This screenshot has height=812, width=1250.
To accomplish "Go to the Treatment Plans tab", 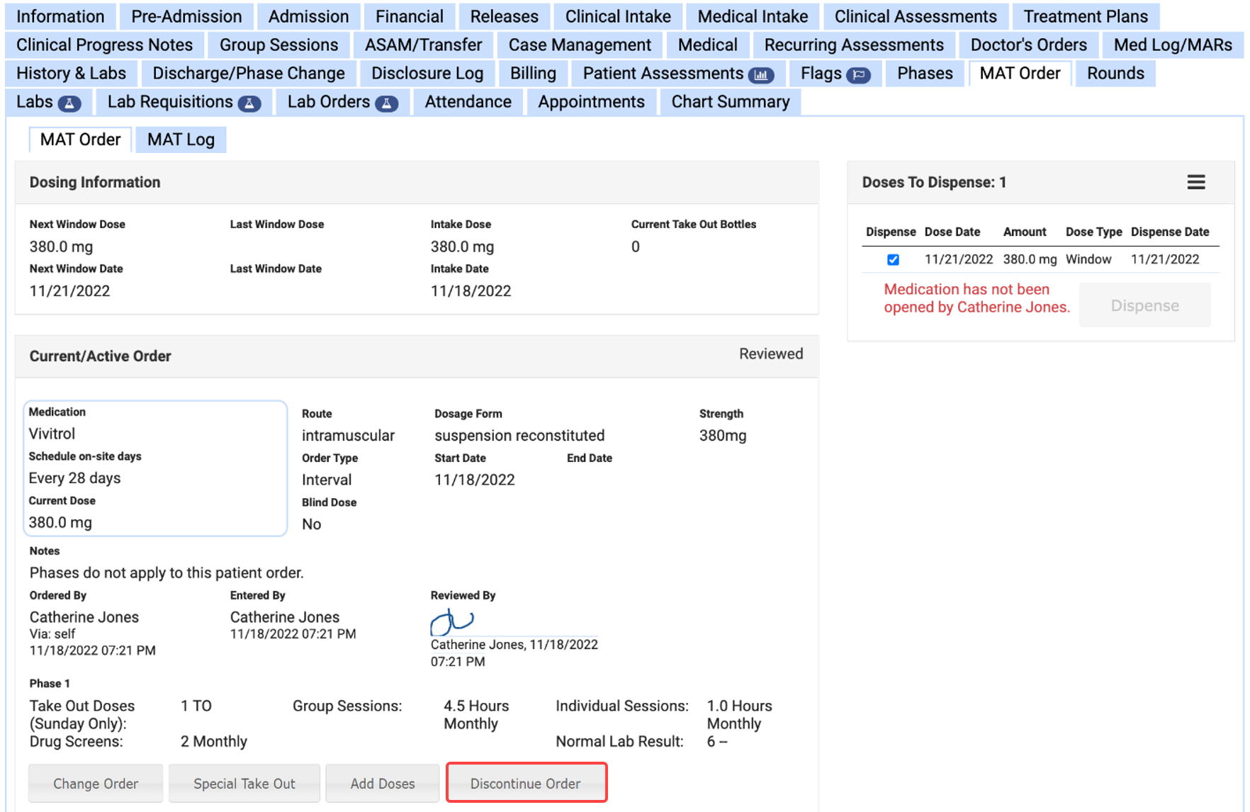I will (x=1085, y=16).
